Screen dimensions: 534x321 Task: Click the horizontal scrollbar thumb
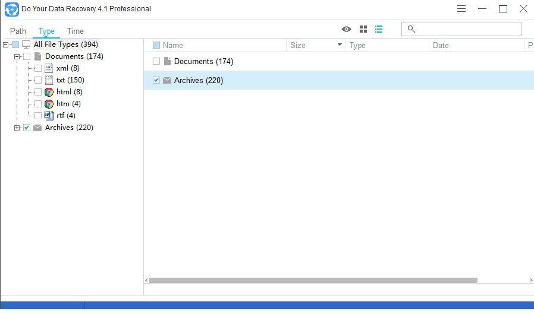click(313, 280)
